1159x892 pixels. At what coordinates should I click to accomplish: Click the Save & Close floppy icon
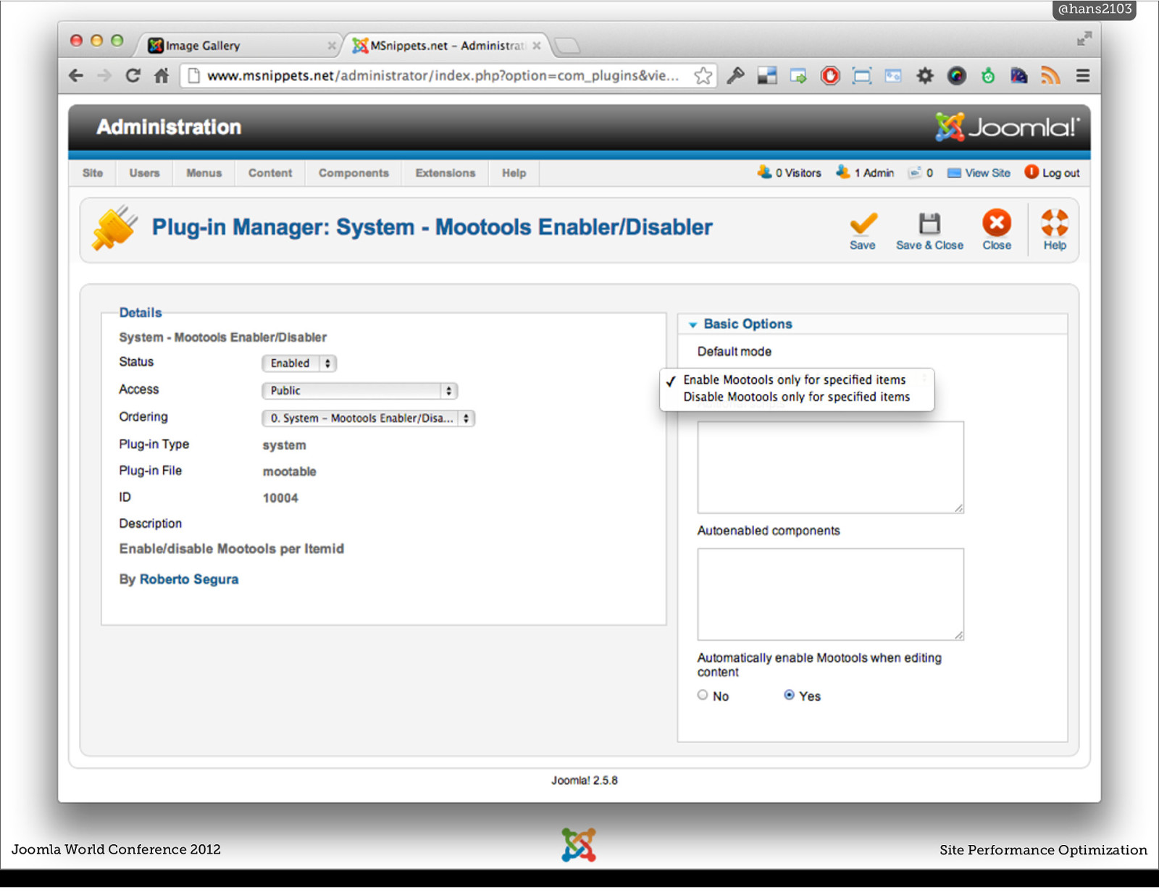pos(929,224)
